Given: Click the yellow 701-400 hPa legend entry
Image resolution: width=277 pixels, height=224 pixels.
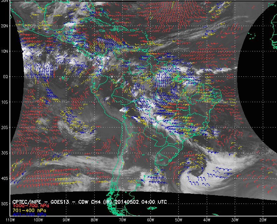Looking at the screenshot, I should tap(29, 210).
